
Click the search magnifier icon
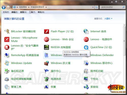click(123, 7)
